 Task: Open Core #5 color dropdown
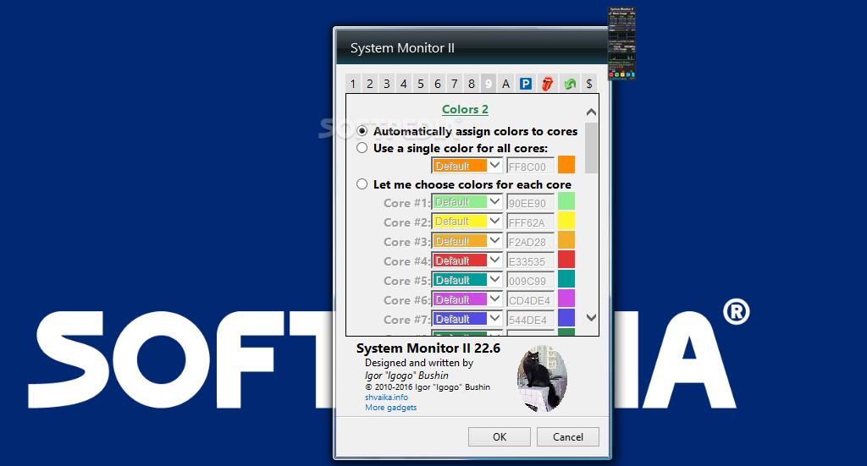[467, 280]
